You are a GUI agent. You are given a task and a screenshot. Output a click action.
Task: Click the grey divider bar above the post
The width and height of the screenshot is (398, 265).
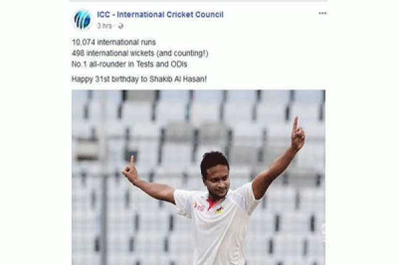coord(198,1)
